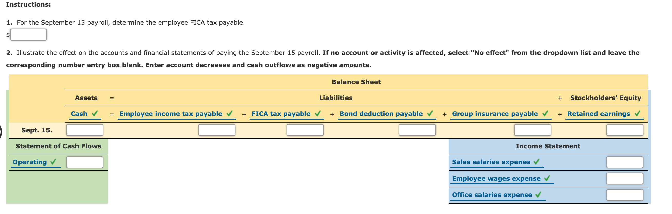Open the Cash account dropdown
The width and height of the screenshot is (672, 214).
[80, 114]
